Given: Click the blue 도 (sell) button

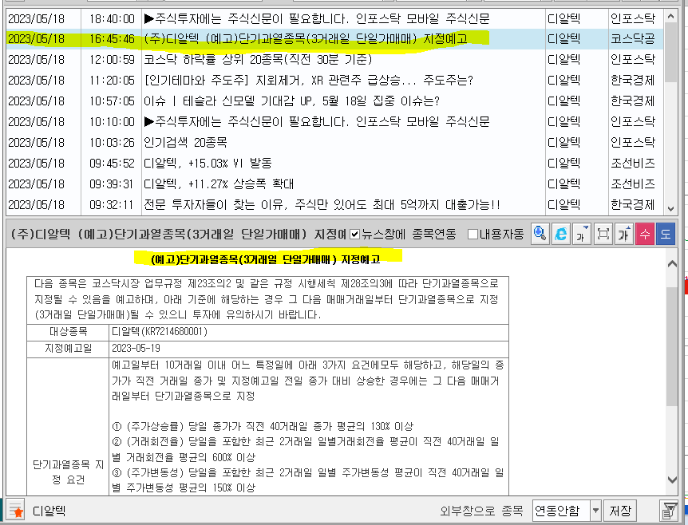Looking at the screenshot, I should tap(666, 234).
